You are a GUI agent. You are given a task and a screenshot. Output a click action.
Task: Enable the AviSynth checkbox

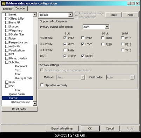point(7,46)
